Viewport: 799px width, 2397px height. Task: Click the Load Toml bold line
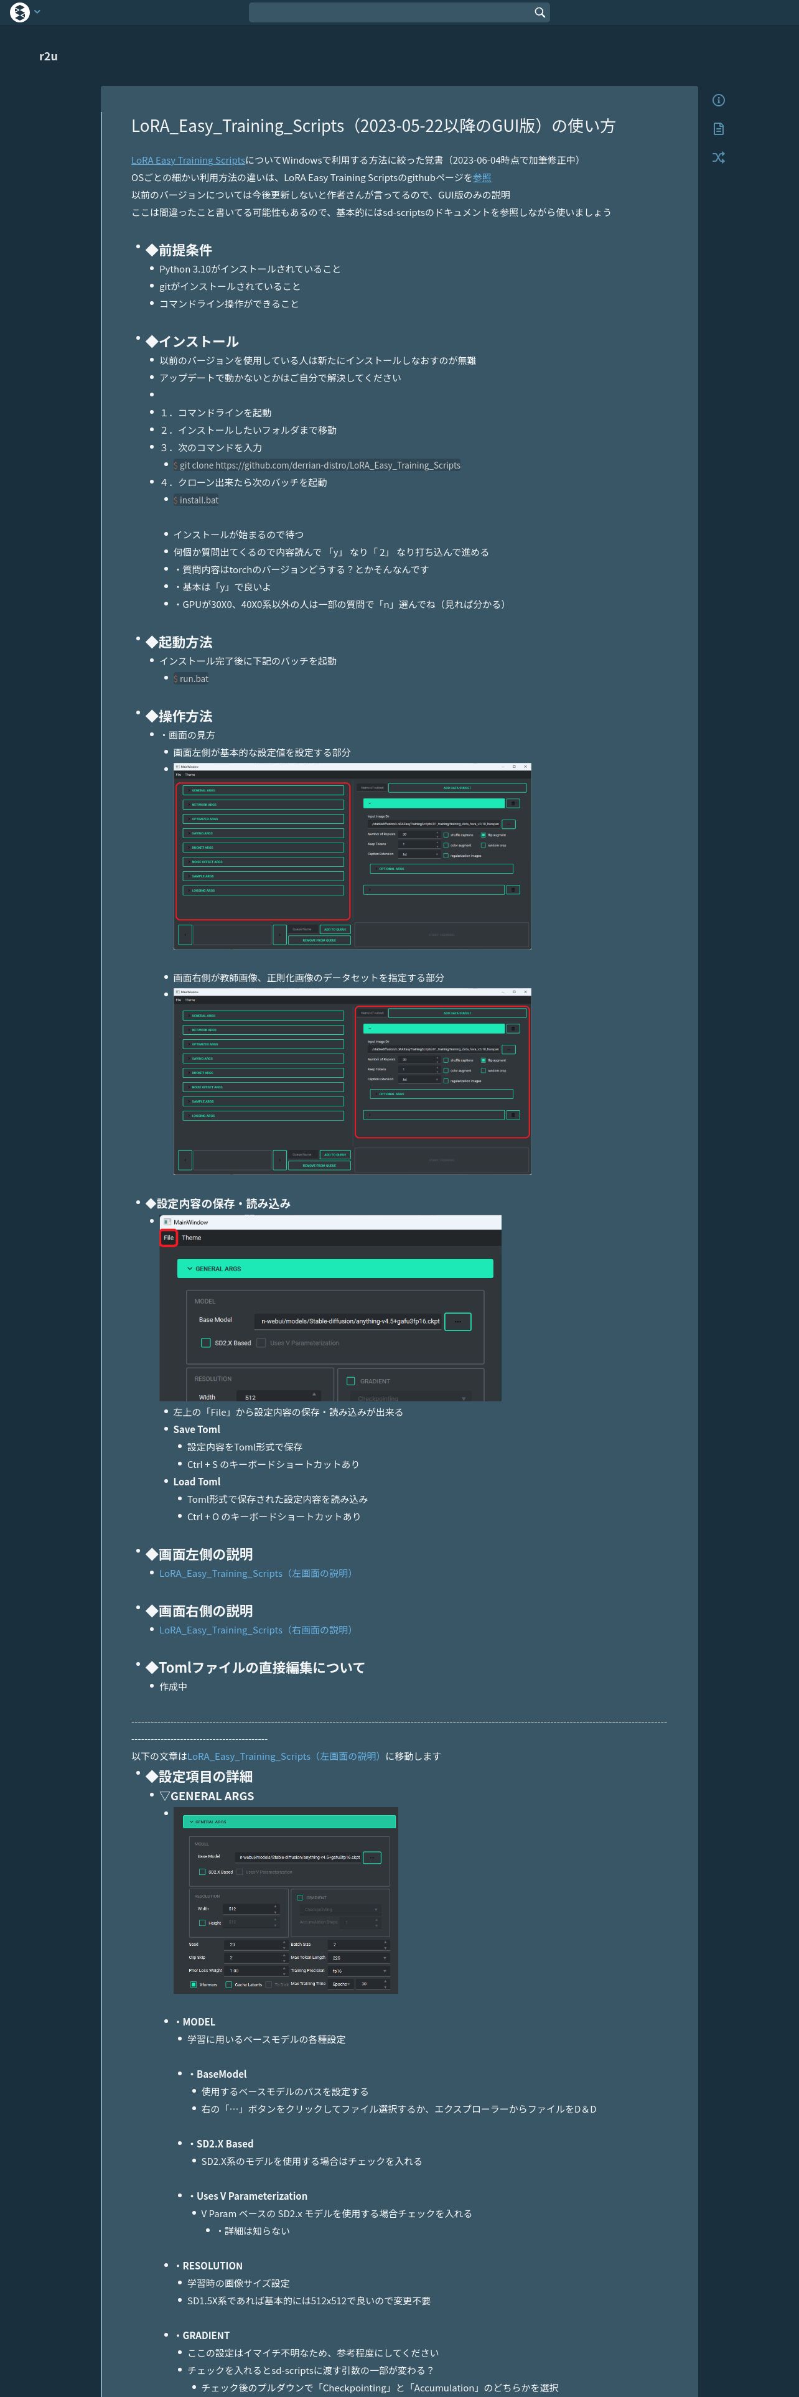[x=196, y=1482]
